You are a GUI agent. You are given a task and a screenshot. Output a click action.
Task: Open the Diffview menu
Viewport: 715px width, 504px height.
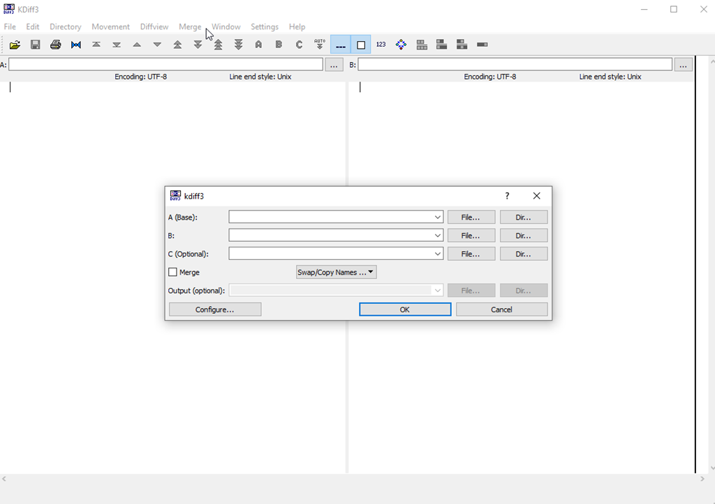coord(154,26)
